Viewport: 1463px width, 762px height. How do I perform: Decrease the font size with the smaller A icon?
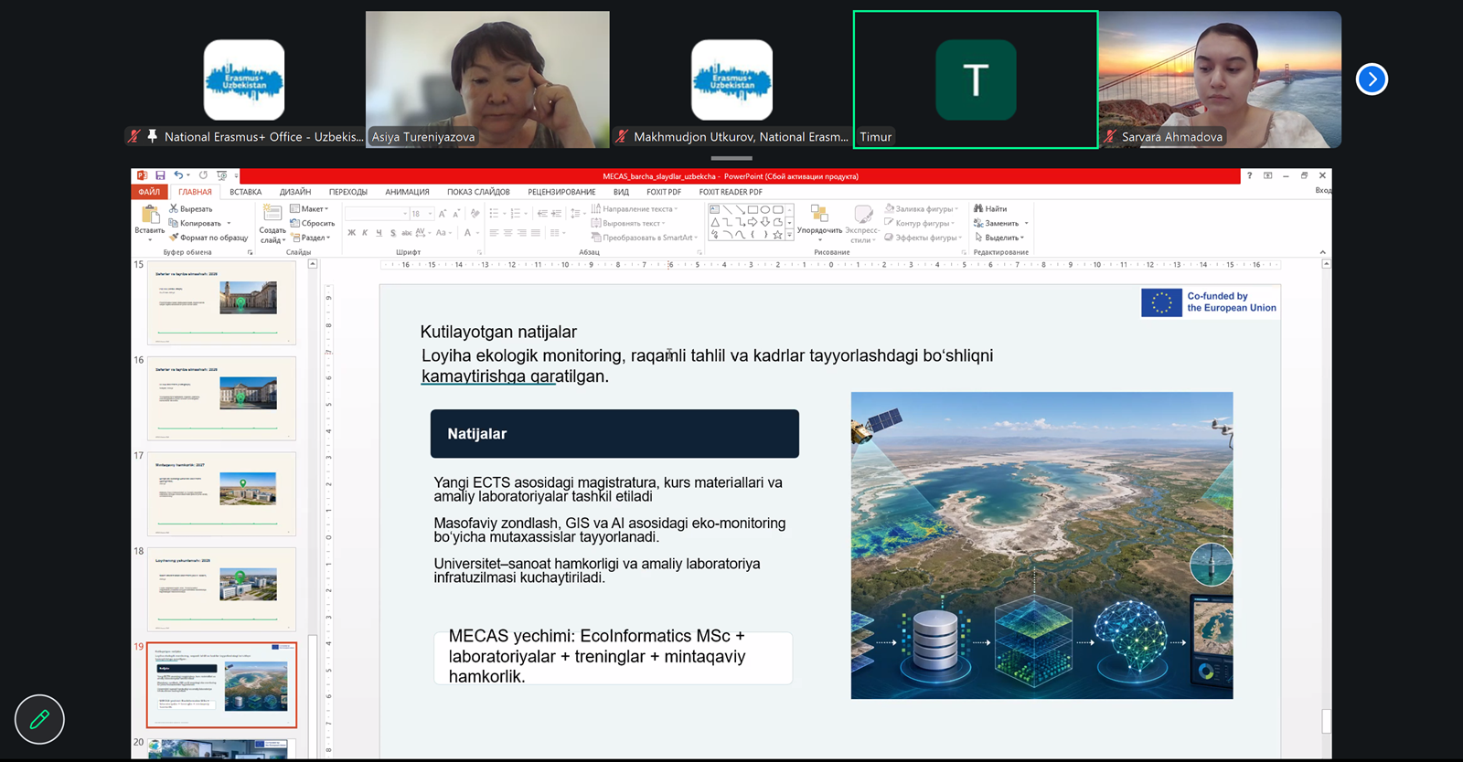pyautogui.click(x=455, y=214)
